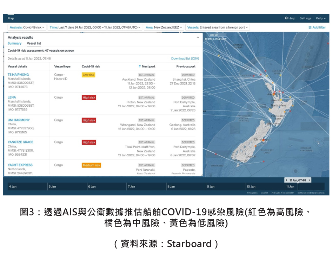Image resolution: width=332 pixels, height=265 pixels.
Task: Step timeline back with left arrow
Action: [x=287, y=180]
